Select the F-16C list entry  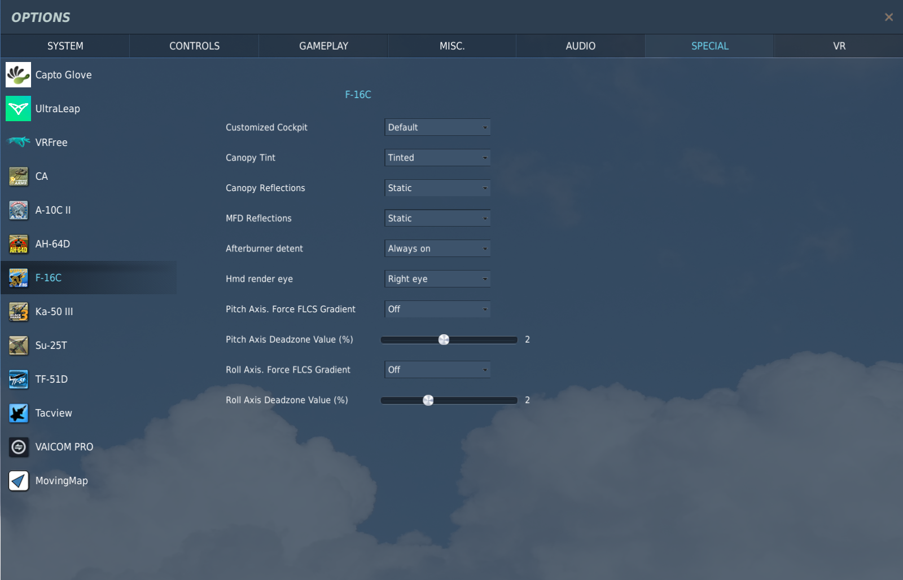pyautogui.click(x=89, y=277)
